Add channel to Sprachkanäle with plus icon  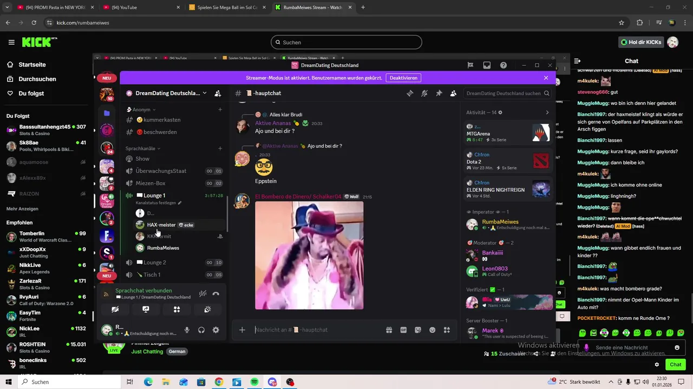pos(220,149)
